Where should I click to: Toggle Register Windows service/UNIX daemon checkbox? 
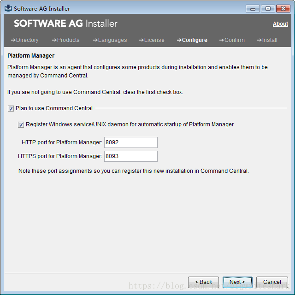[x=21, y=124]
